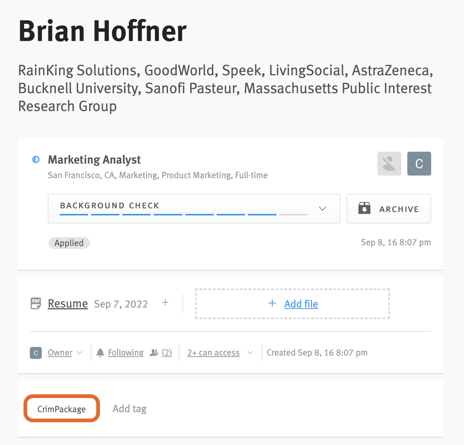Click the 2+ can access link

tap(213, 353)
